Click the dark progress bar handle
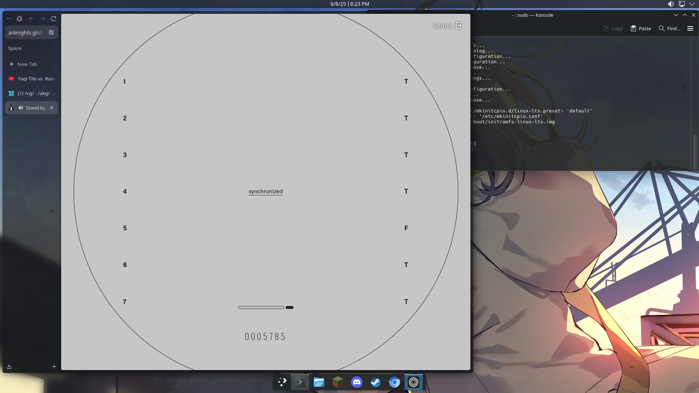Image resolution: width=699 pixels, height=393 pixels. [x=290, y=307]
